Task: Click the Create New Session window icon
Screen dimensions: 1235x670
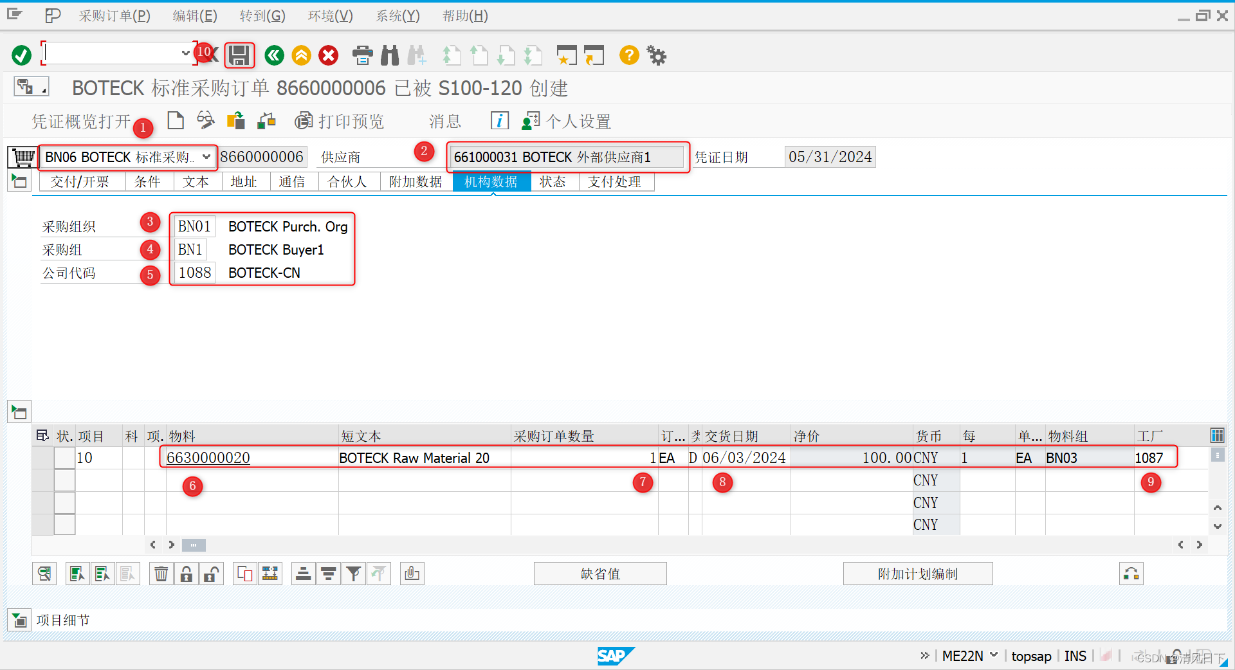Action: coord(566,55)
